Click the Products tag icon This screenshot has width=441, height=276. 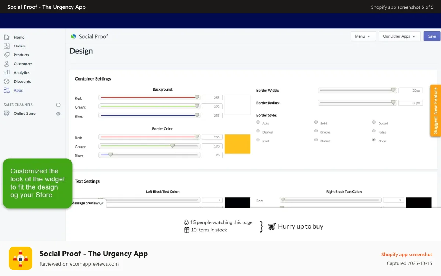(x=7, y=55)
